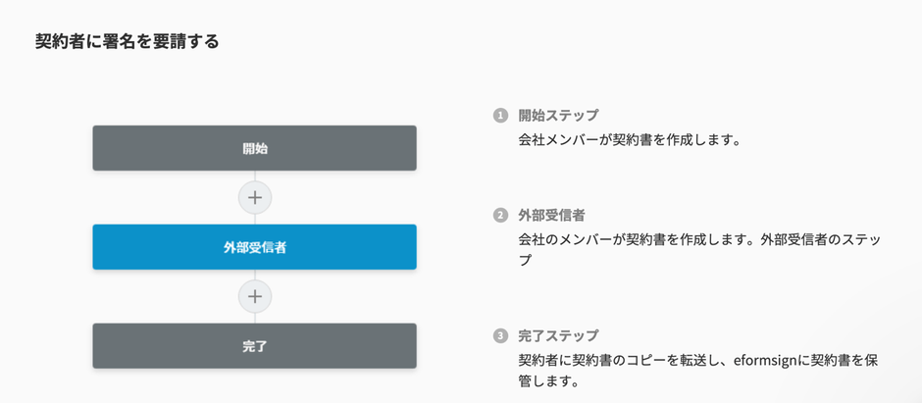The height and width of the screenshot is (403, 922).
Task: Click the page title 契約者に署名を要請する
Action: (x=127, y=41)
